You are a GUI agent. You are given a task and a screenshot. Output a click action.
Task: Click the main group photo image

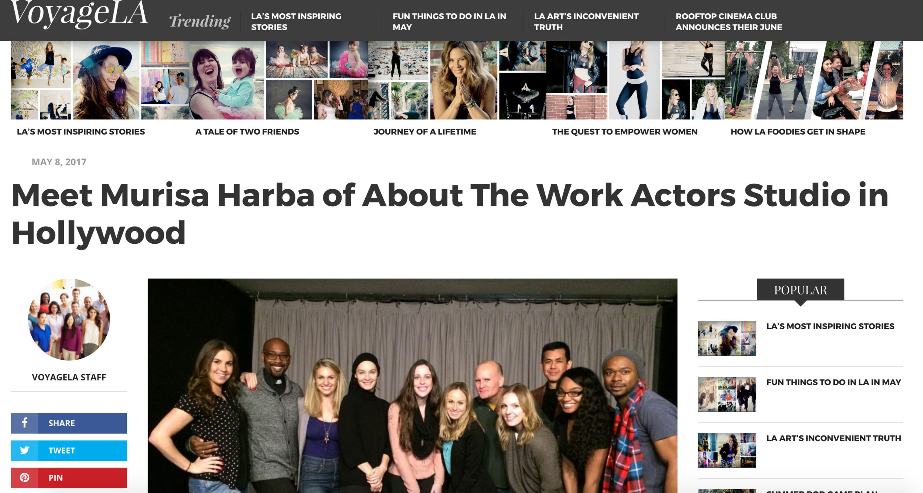coord(412,385)
